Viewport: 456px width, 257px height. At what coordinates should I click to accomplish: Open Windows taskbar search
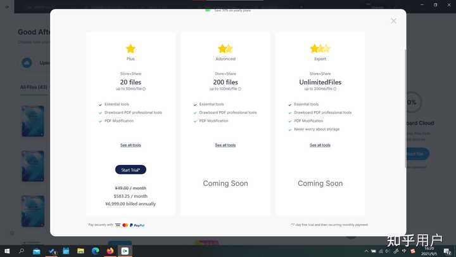click(22, 251)
